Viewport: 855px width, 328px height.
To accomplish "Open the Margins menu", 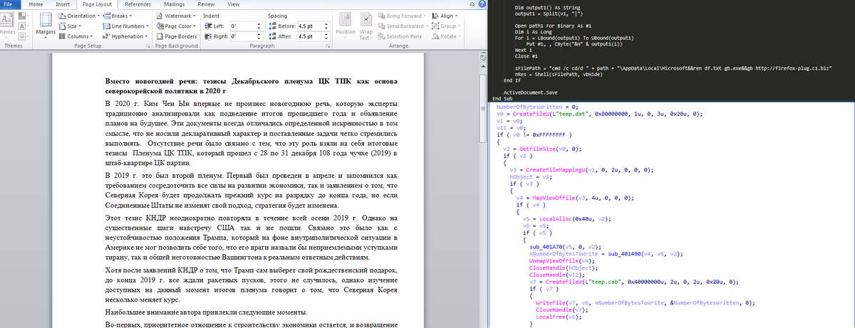I will click(46, 26).
